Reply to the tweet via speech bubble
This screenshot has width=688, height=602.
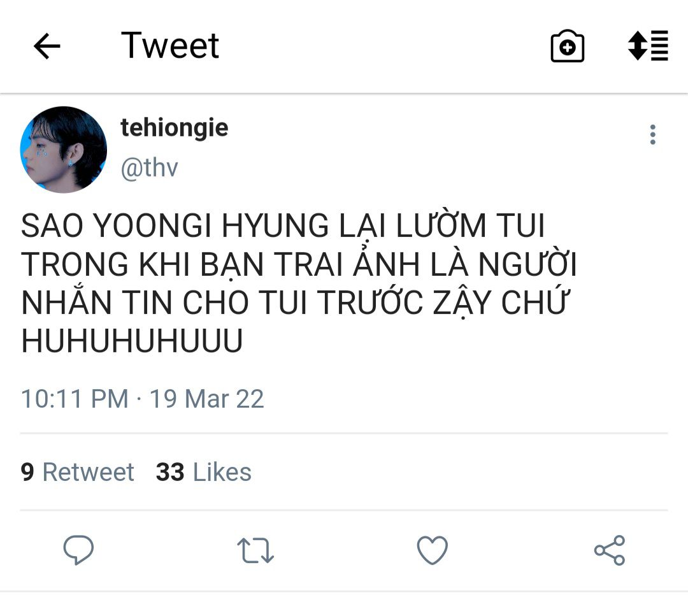coord(78,549)
